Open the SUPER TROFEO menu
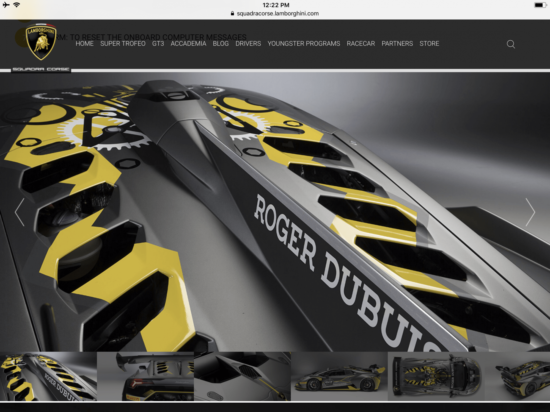The height and width of the screenshot is (412, 550). click(x=123, y=44)
